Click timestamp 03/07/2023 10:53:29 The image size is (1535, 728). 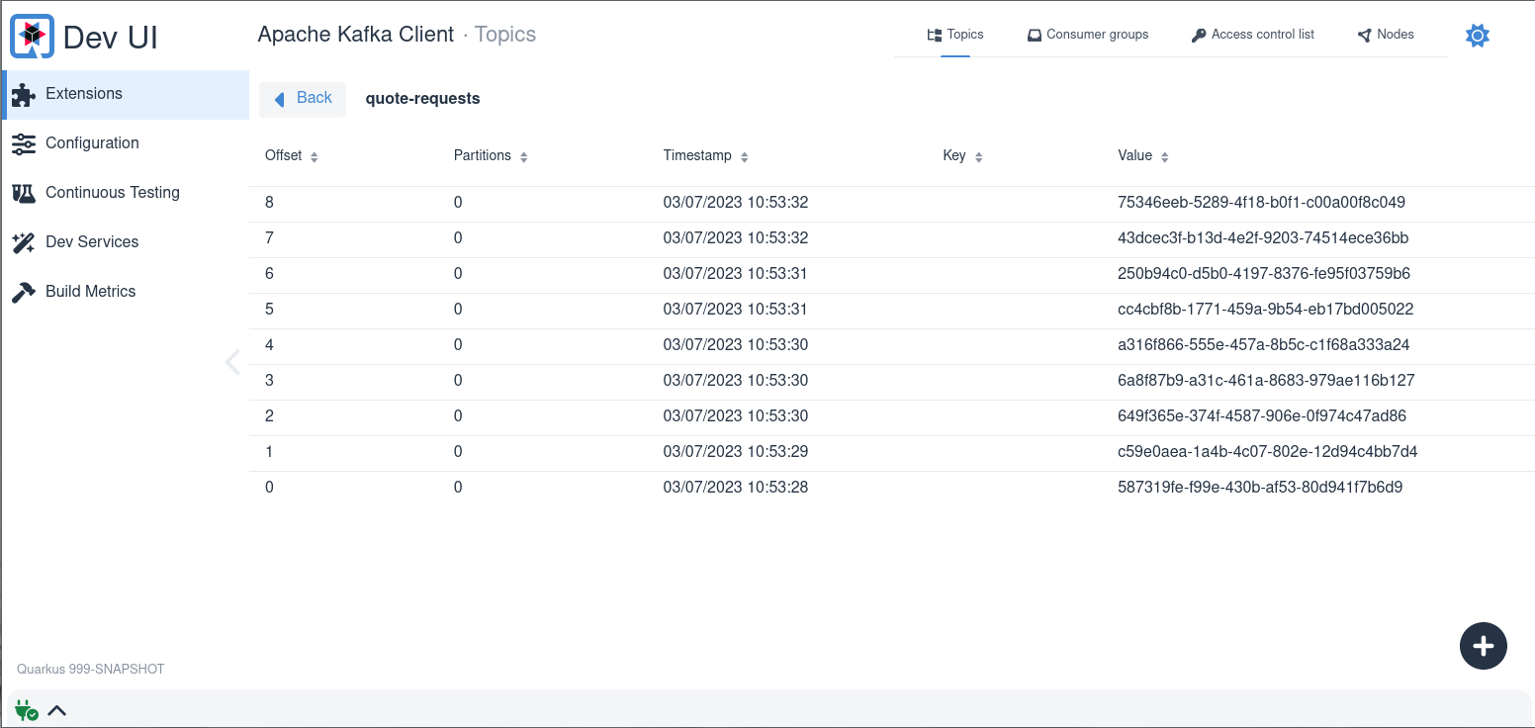pos(736,452)
